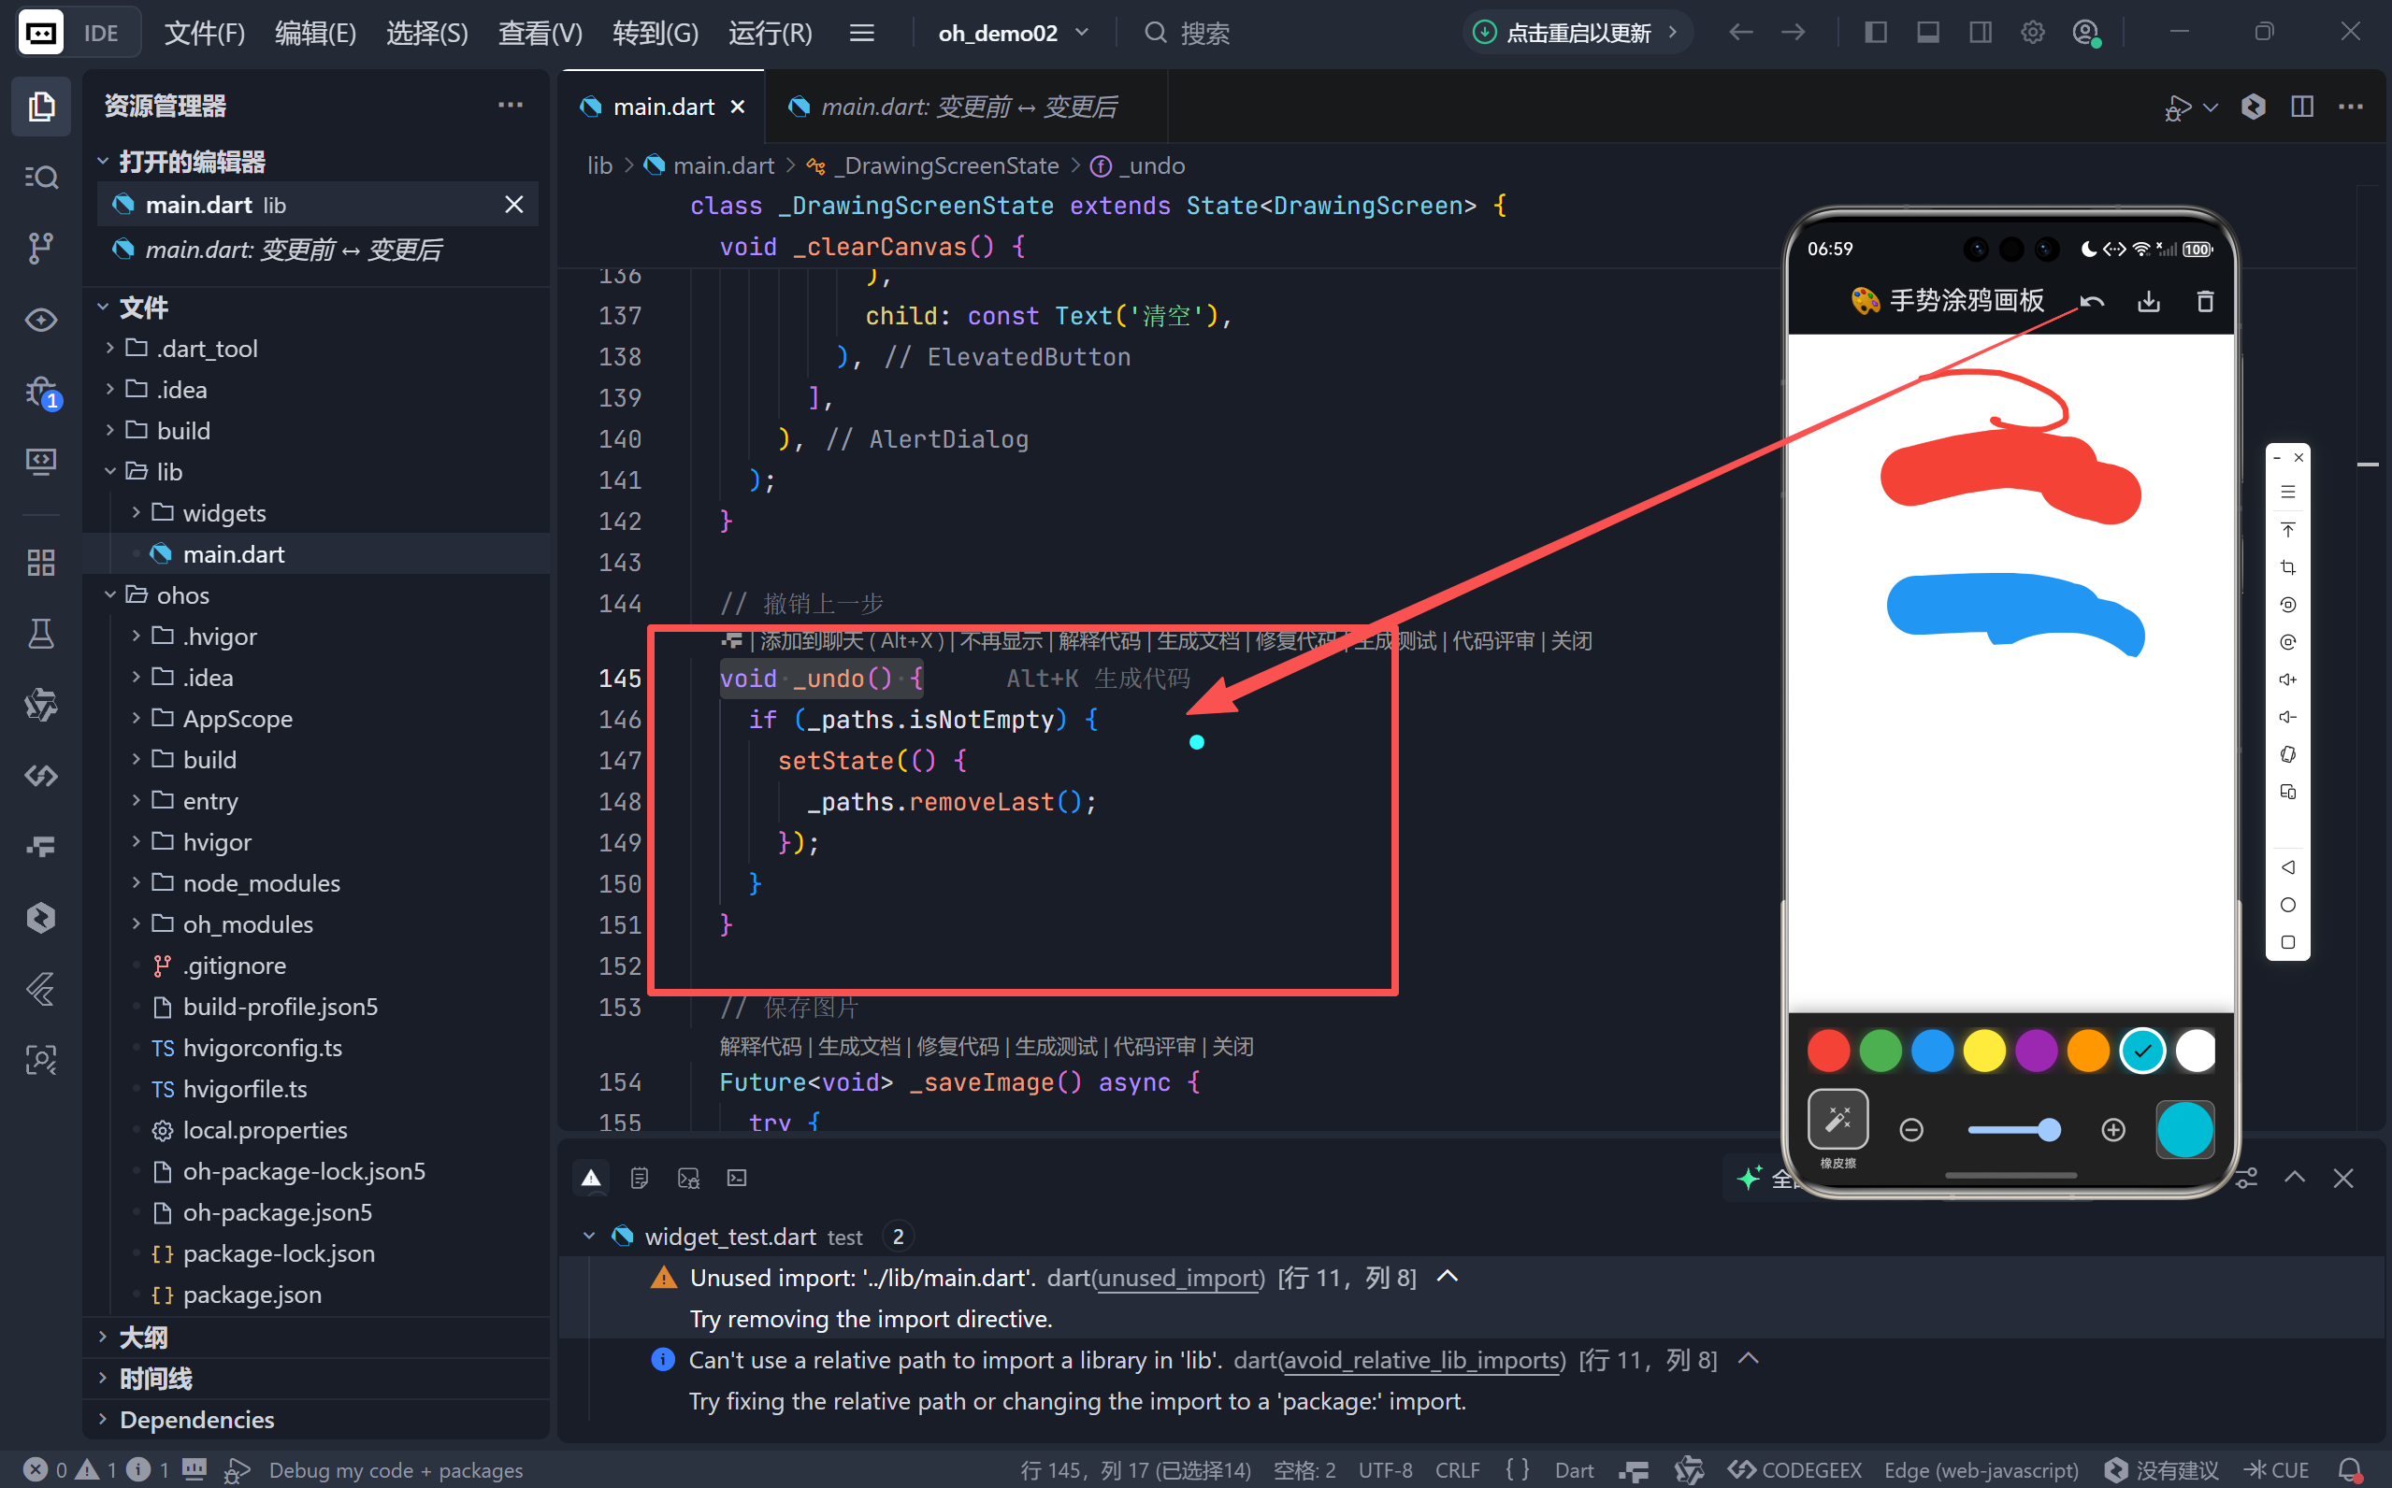This screenshot has height=1488, width=2392.
Task: Open the Extensions view icon
Action: tap(40, 562)
